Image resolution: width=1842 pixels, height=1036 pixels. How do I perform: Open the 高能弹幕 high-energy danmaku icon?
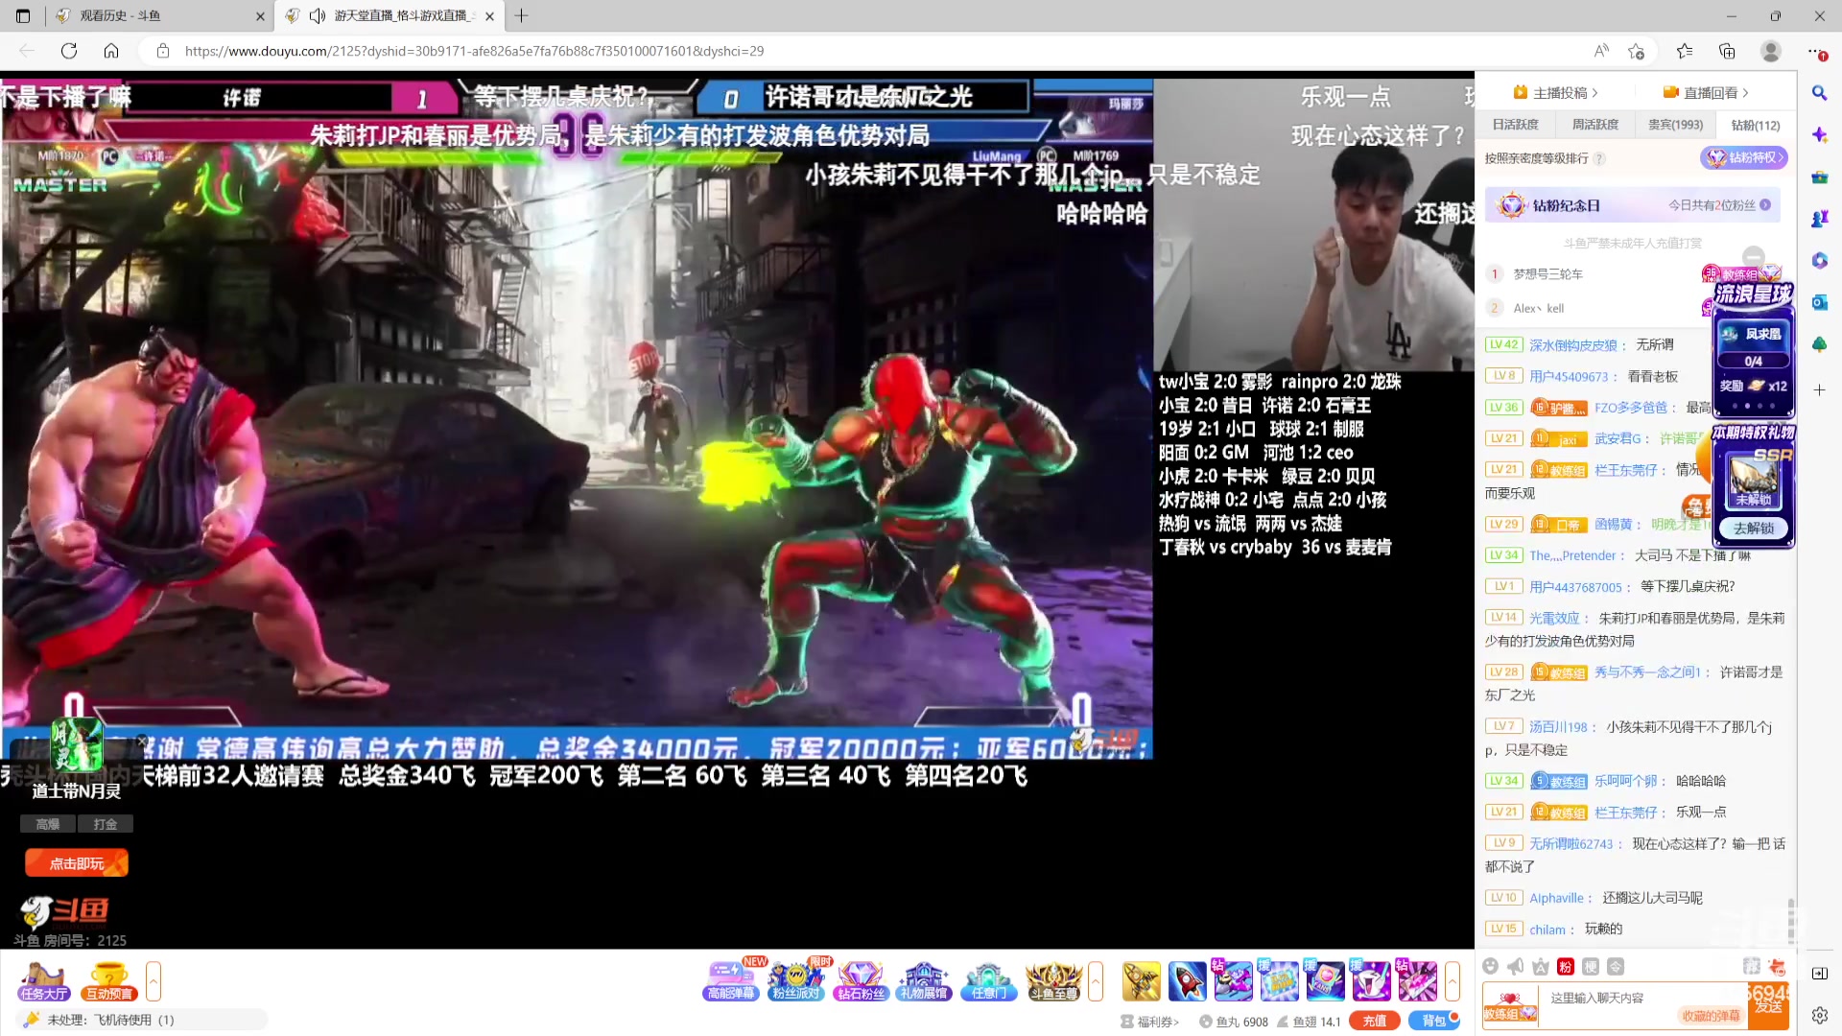click(x=731, y=981)
